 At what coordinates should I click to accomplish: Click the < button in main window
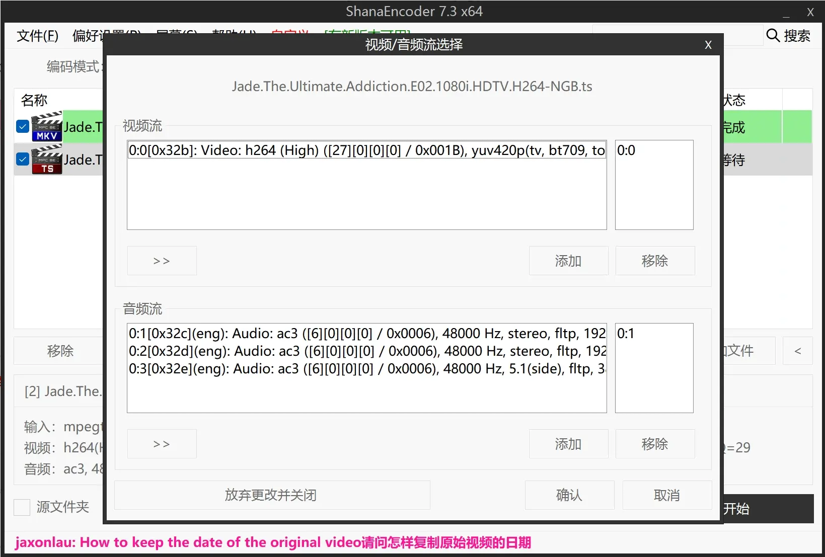[798, 351]
